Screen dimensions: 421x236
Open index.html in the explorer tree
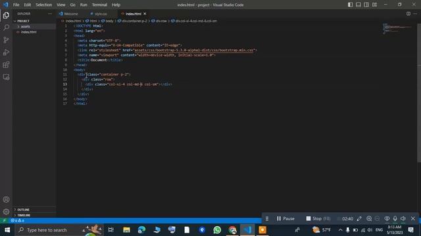pos(34,32)
